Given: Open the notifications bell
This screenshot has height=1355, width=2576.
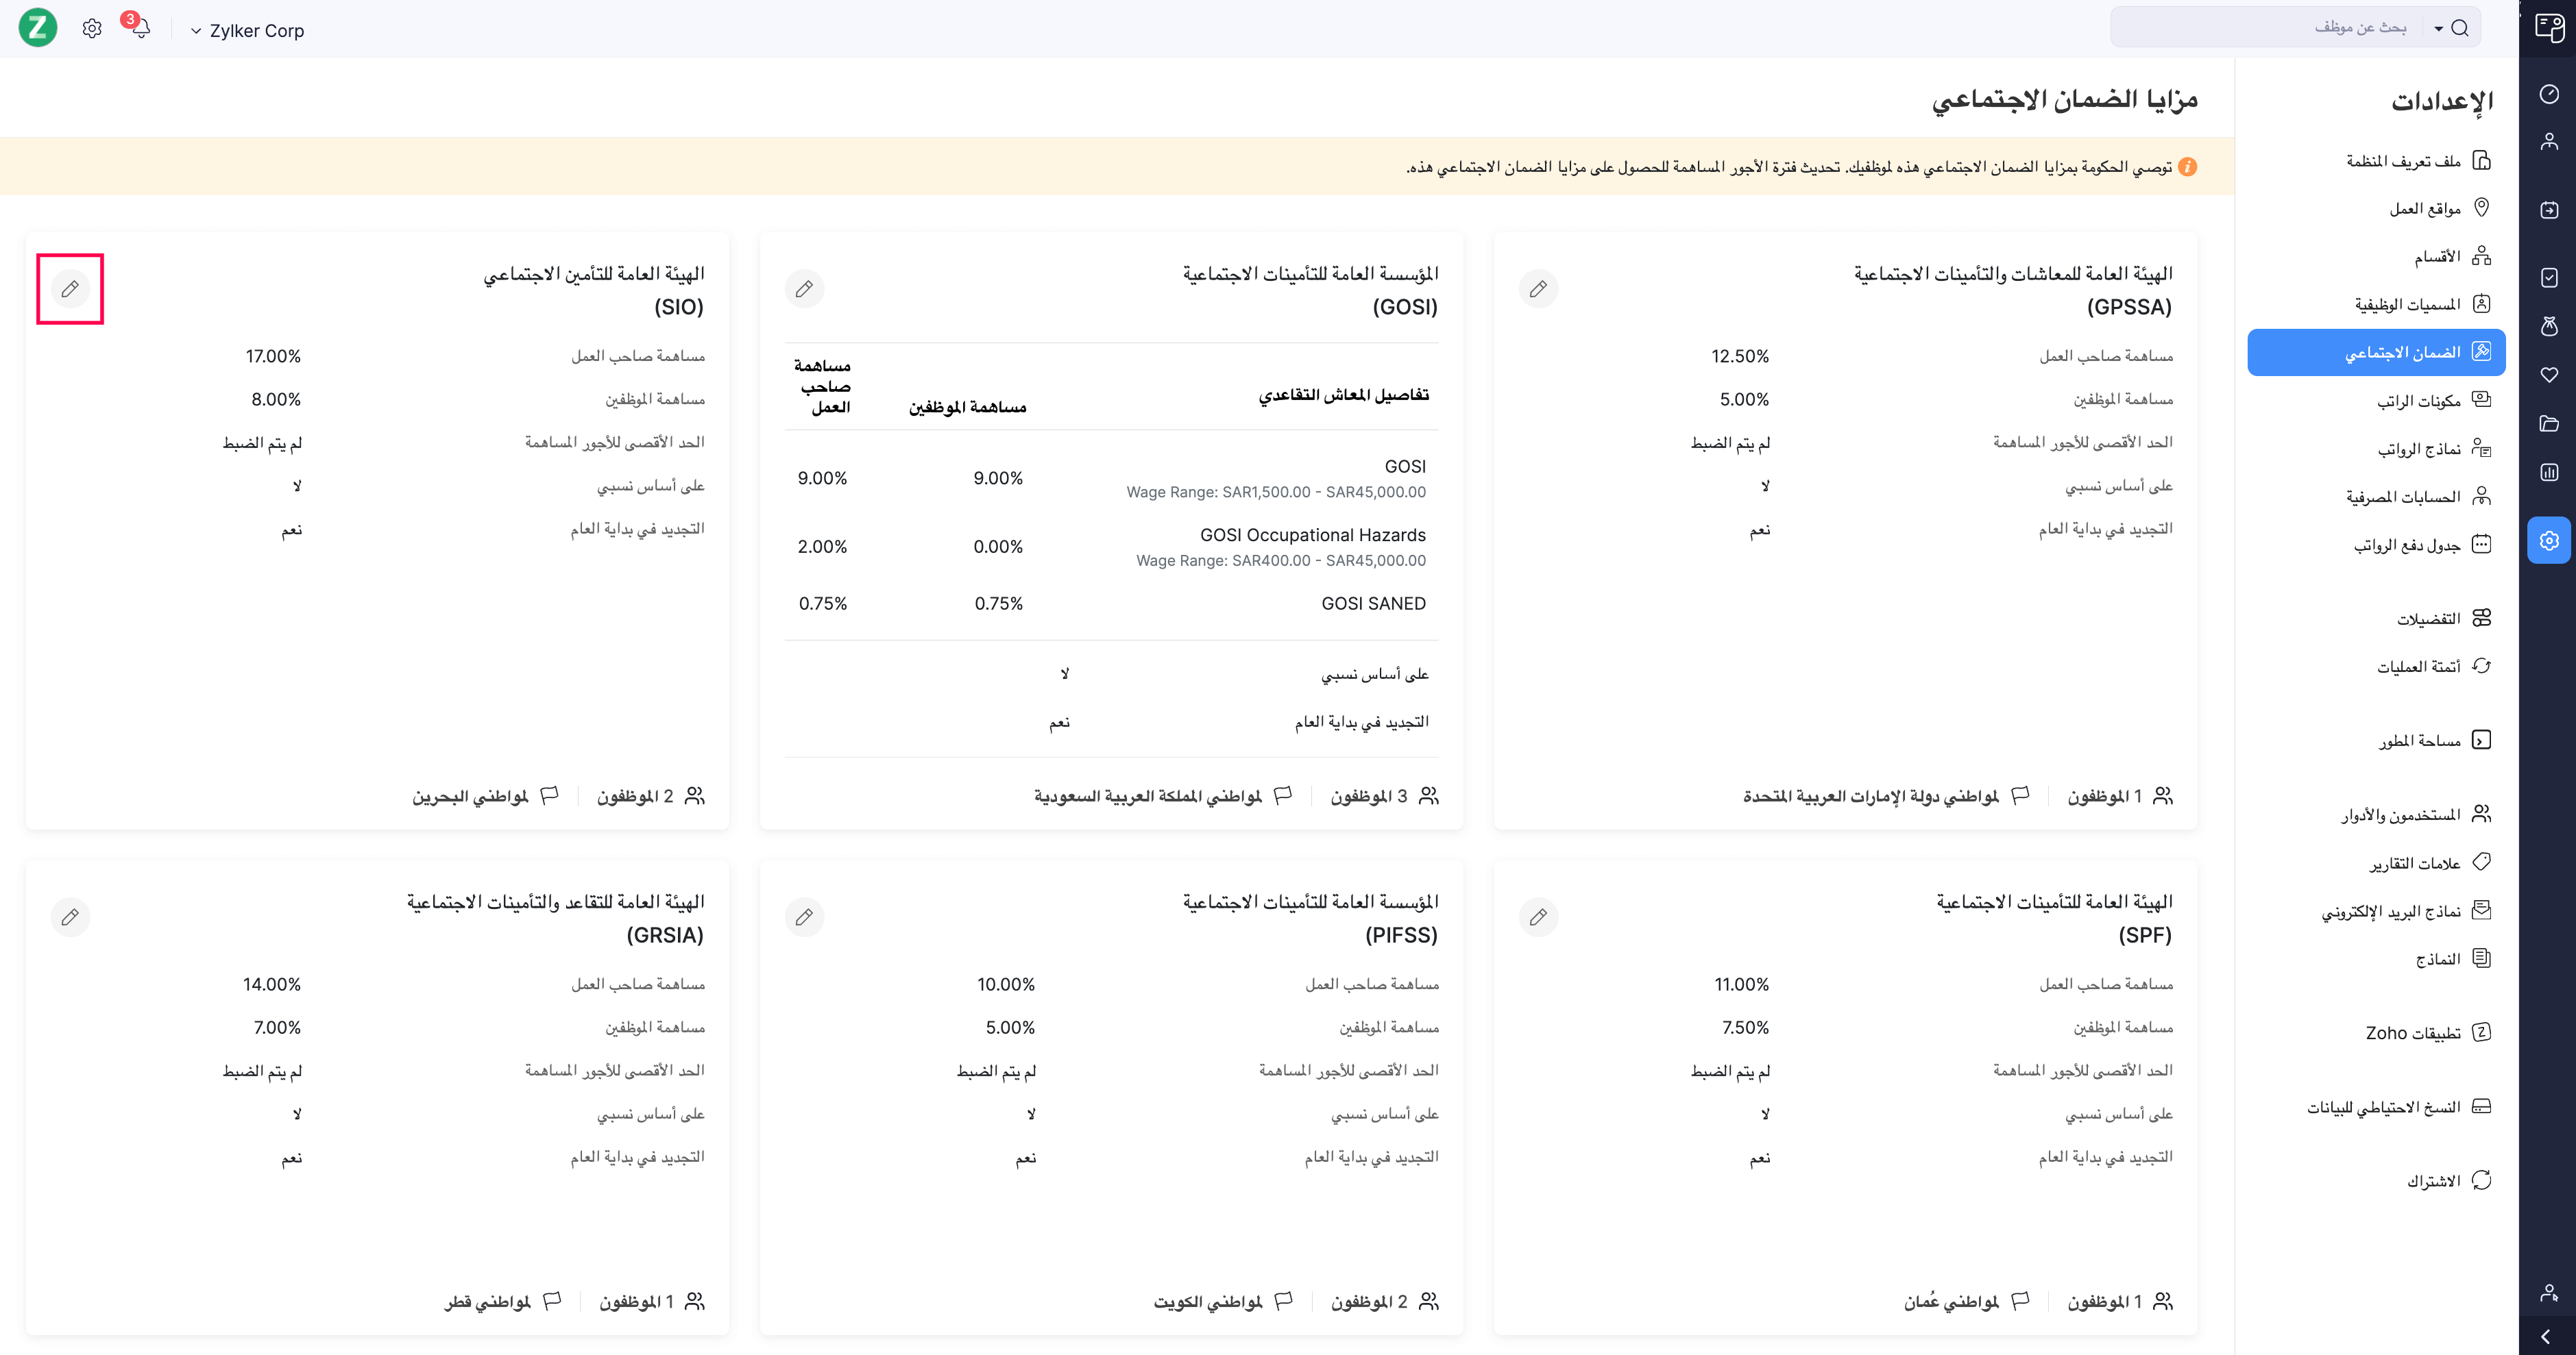Looking at the screenshot, I should (x=140, y=28).
